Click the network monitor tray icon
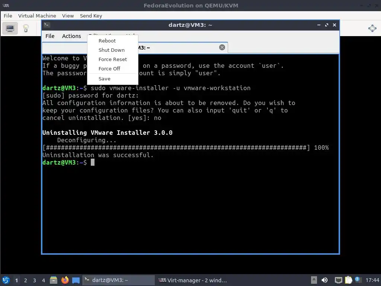The image size is (381, 286). coord(338,280)
